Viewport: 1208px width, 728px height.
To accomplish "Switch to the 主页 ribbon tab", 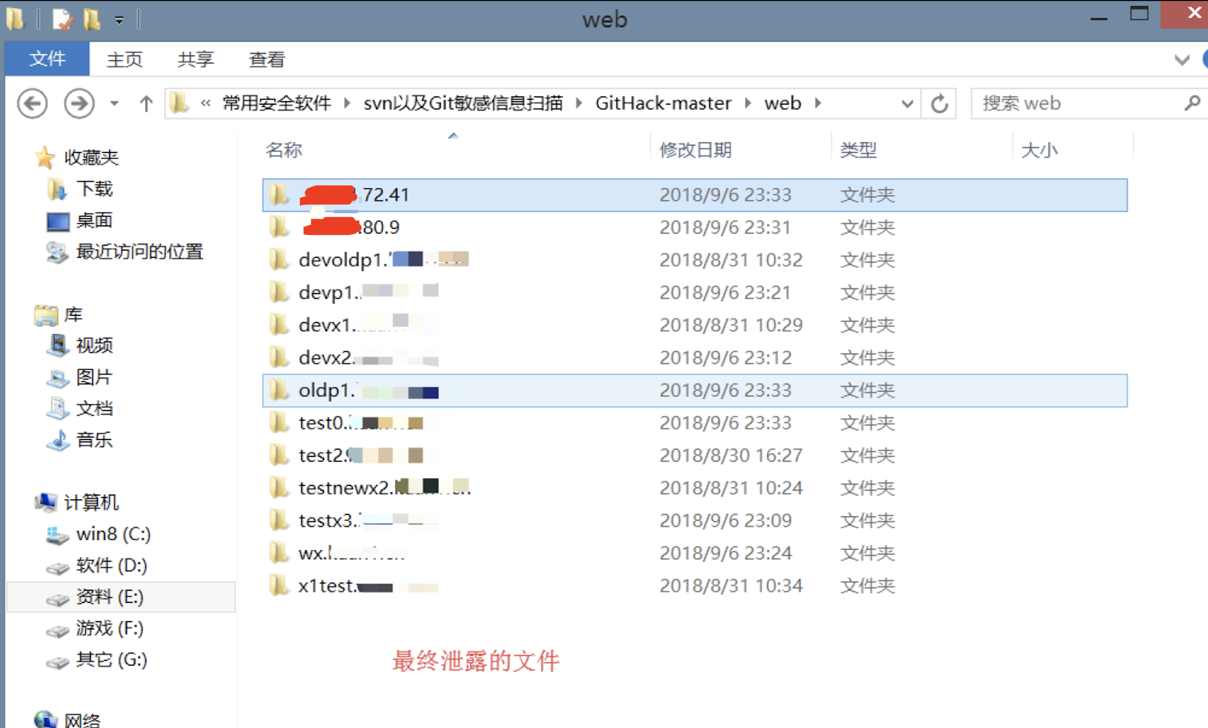I will pos(124,59).
